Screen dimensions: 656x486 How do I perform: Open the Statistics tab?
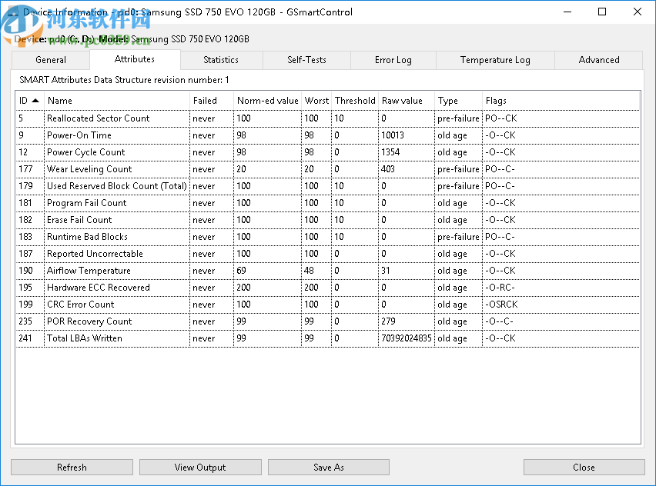[x=221, y=60]
